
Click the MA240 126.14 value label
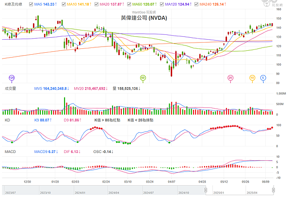(213, 4)
